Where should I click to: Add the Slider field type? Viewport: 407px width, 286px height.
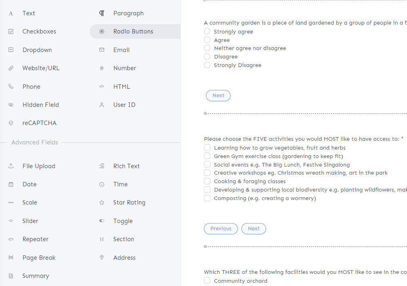tap(30, 221)
